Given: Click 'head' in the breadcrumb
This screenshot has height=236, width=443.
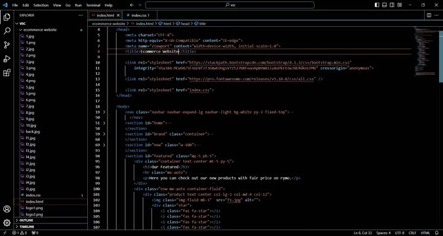Looking at the screenshot, I should click(x=185, y=24).
